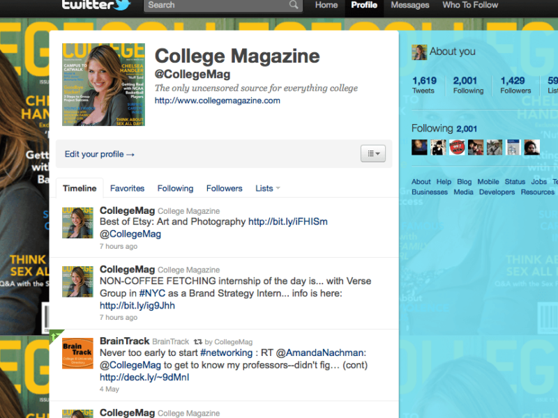Open the Businesses footer link
The width and height of the screenshot is (558, 418).
(430, 192)
